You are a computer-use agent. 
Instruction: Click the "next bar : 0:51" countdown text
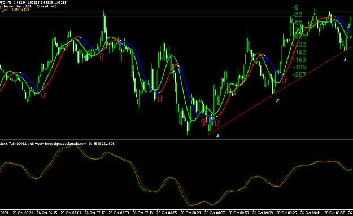coord(20,6)
